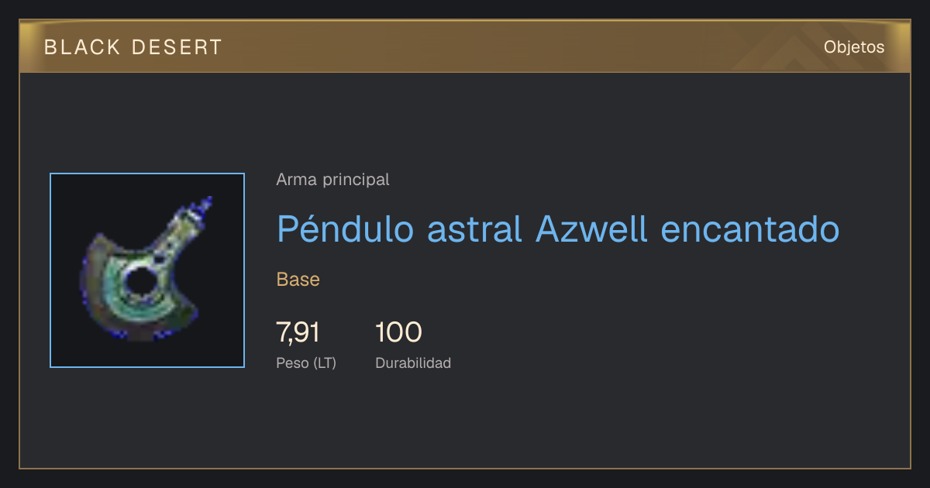
Task: Click the Durabilidad label
Action: point(413,363)
